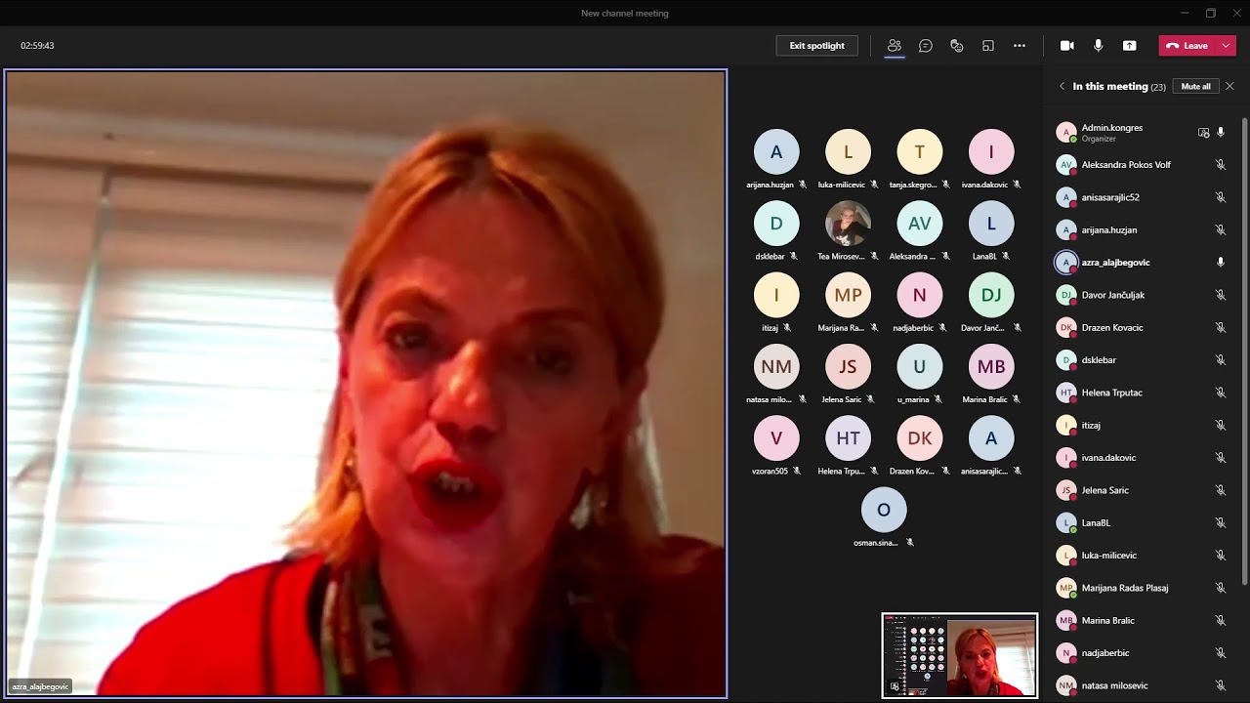Click Jelena Saric JS avatar tile
1250x703 pixels.
tap(848, 367)
